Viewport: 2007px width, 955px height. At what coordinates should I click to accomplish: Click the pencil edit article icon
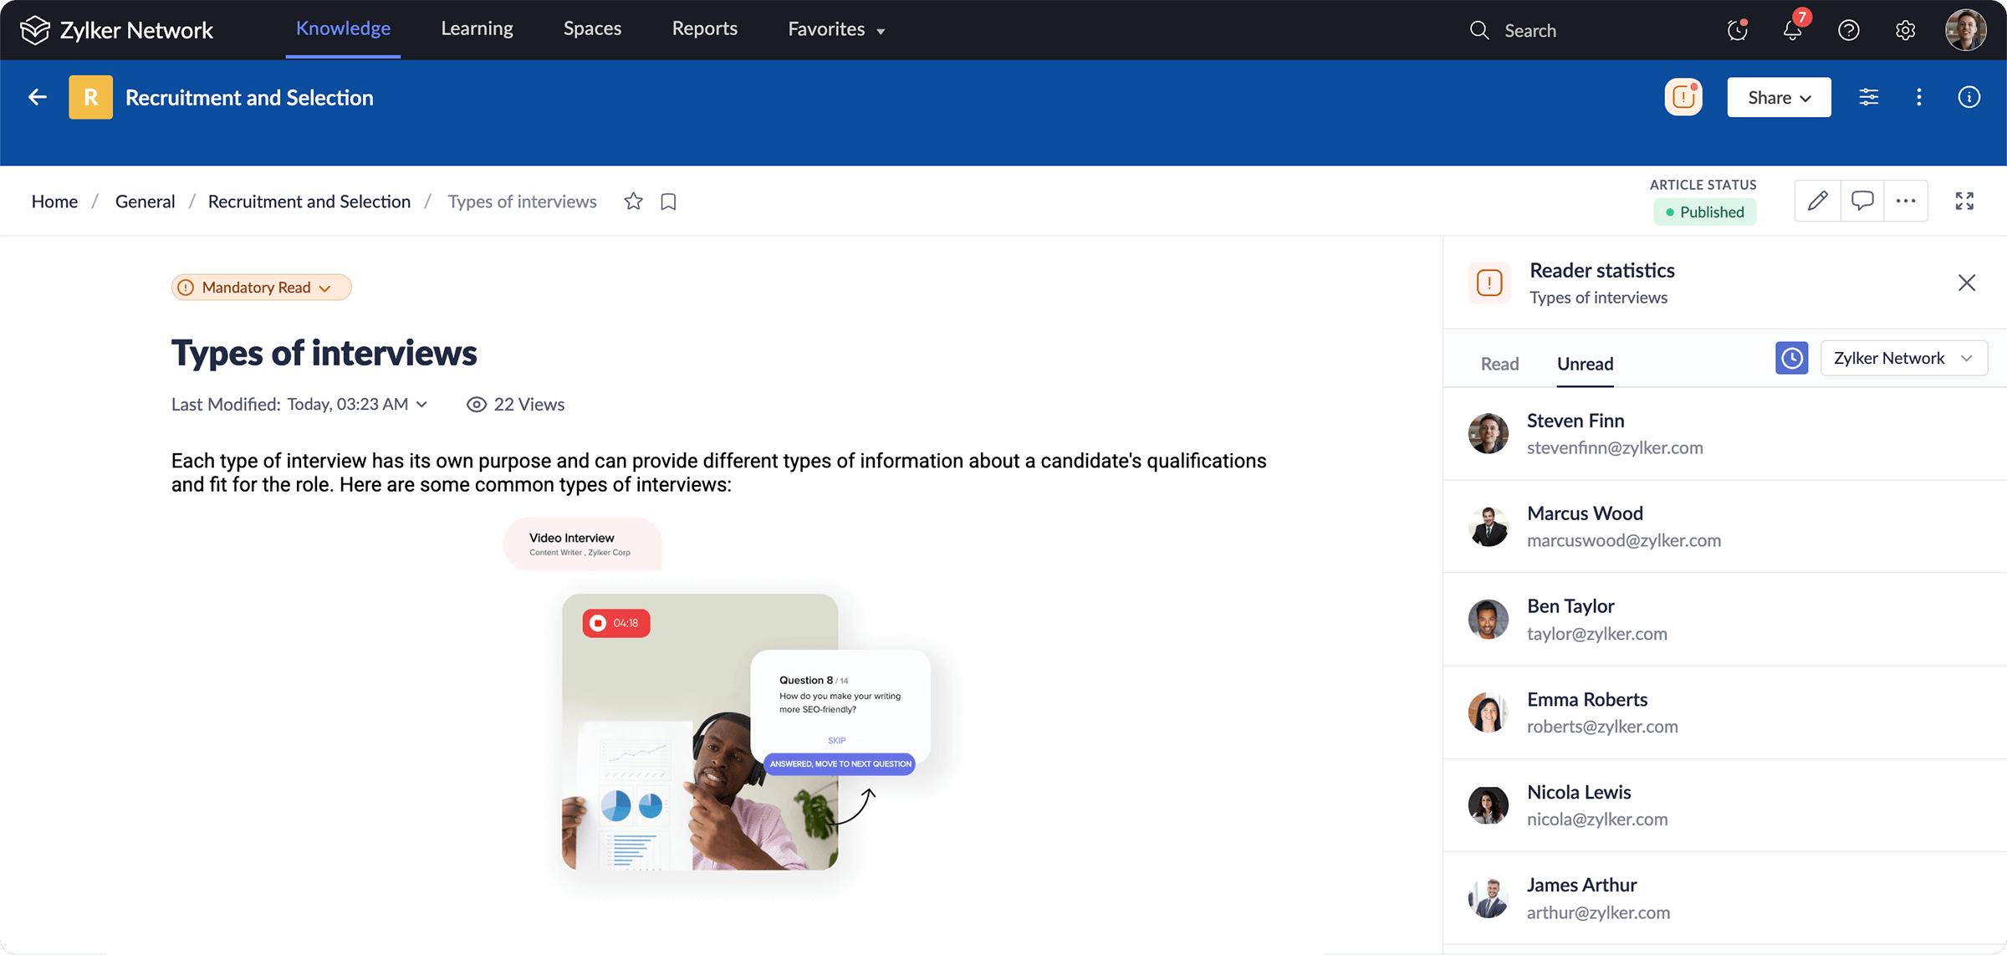pos(1817,201)
